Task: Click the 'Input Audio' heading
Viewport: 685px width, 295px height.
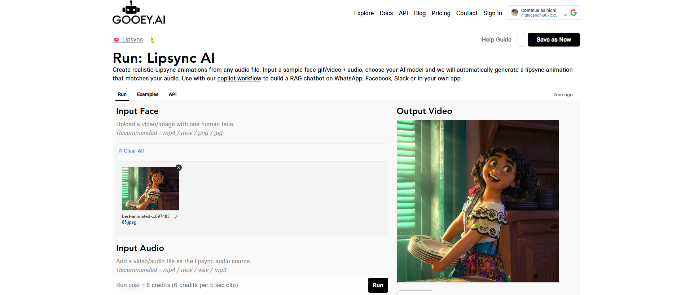Action: tap(140, 248)
